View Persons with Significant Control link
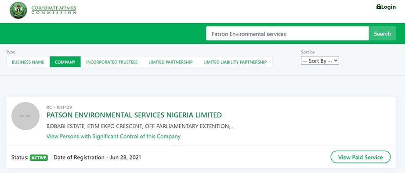This screenshot has height=173, width=405. [113, 136]
